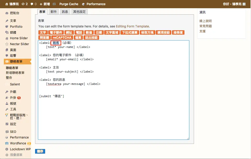Insert a 核取方塊 field tag
The height and width of the screenshot is (159, 251).
[148, 33]
